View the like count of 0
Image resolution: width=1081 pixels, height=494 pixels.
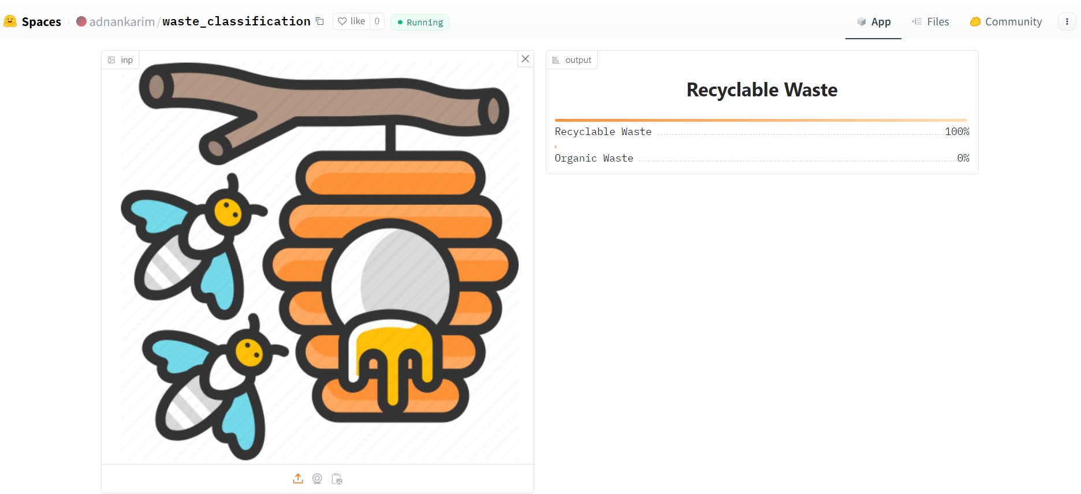point(377,21)
